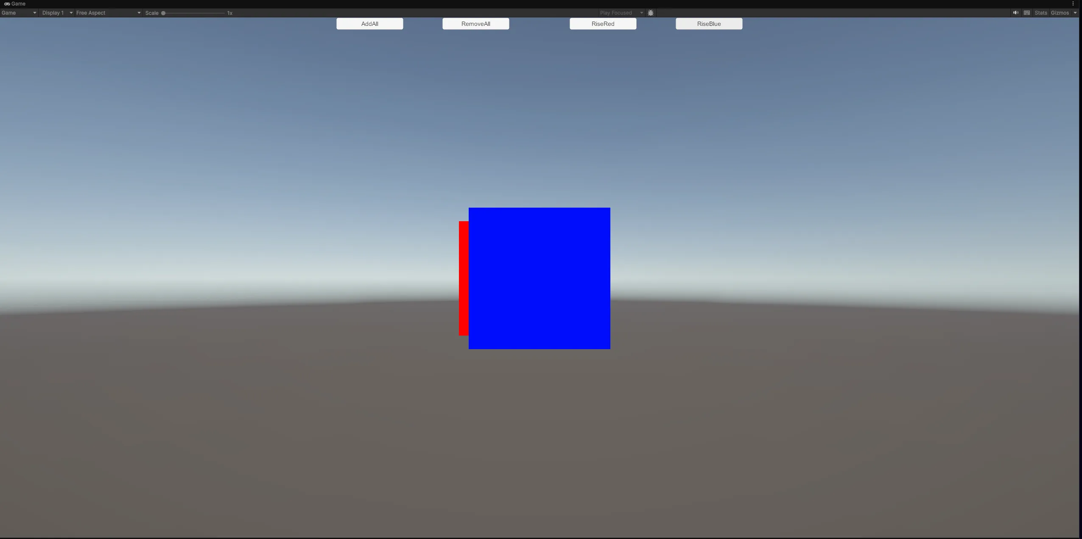This screenshot has width=1082, height=539.
Task: Mute audio with the speaker icon
Action: (x=1015, y=13)
